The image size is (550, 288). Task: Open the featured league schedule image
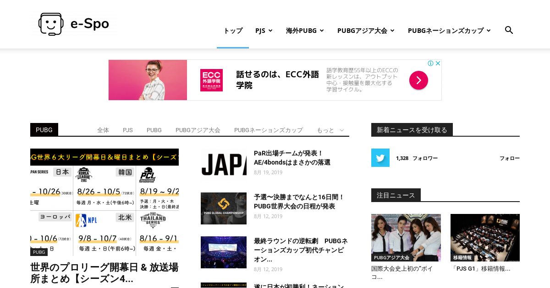104,202
